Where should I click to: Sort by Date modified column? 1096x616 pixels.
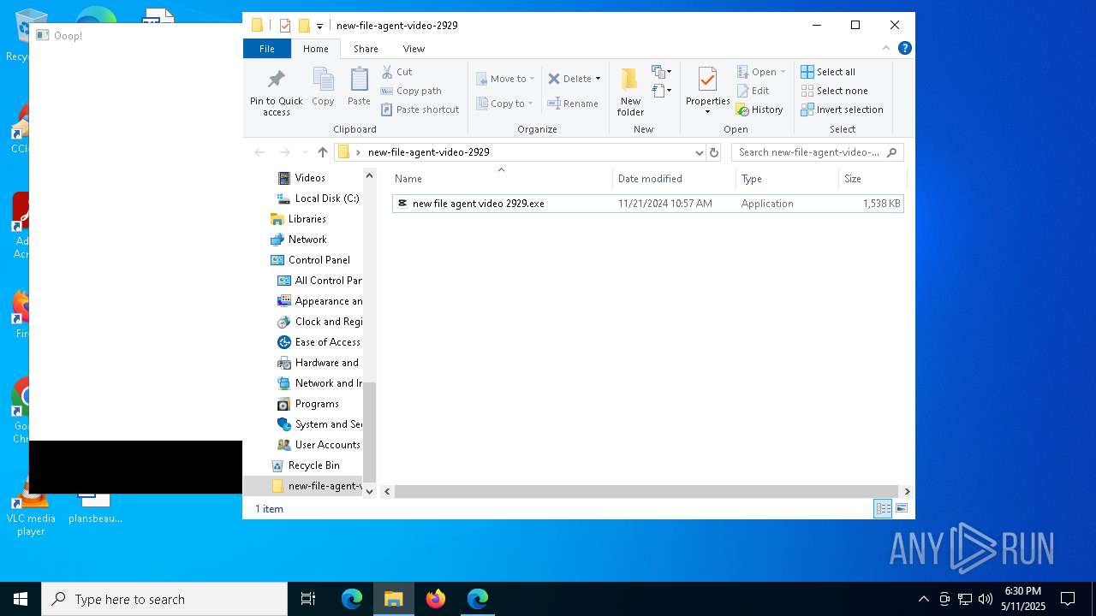tap(674, 179)
